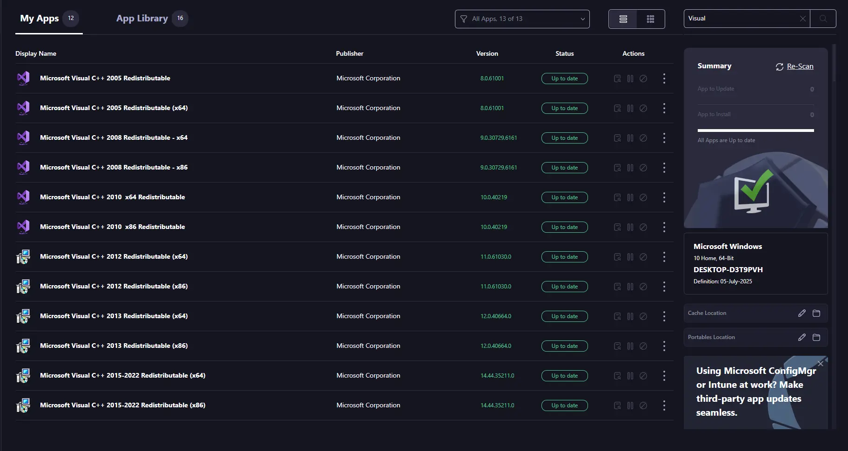This screenshot has width=848, height=451.
Task: Clear the 'Visual' search text with the X
Action: click(802, 19)
